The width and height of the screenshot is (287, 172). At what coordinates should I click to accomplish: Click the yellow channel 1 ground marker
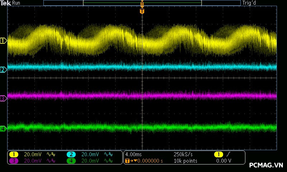[x=3, y=41]
